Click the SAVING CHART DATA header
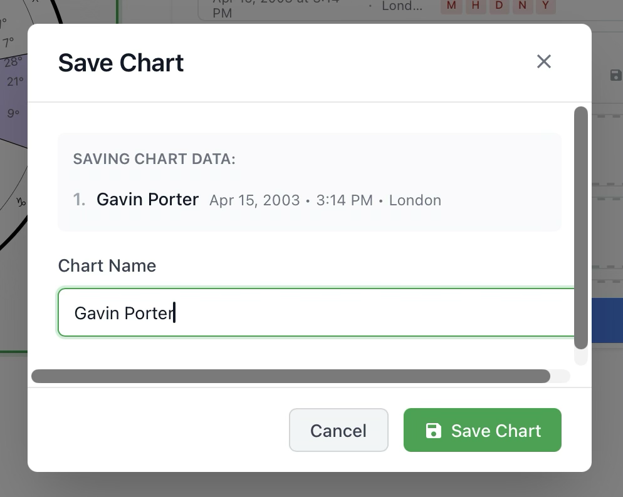623x497 pixels. pyautogui.click(x=154, y=159)
